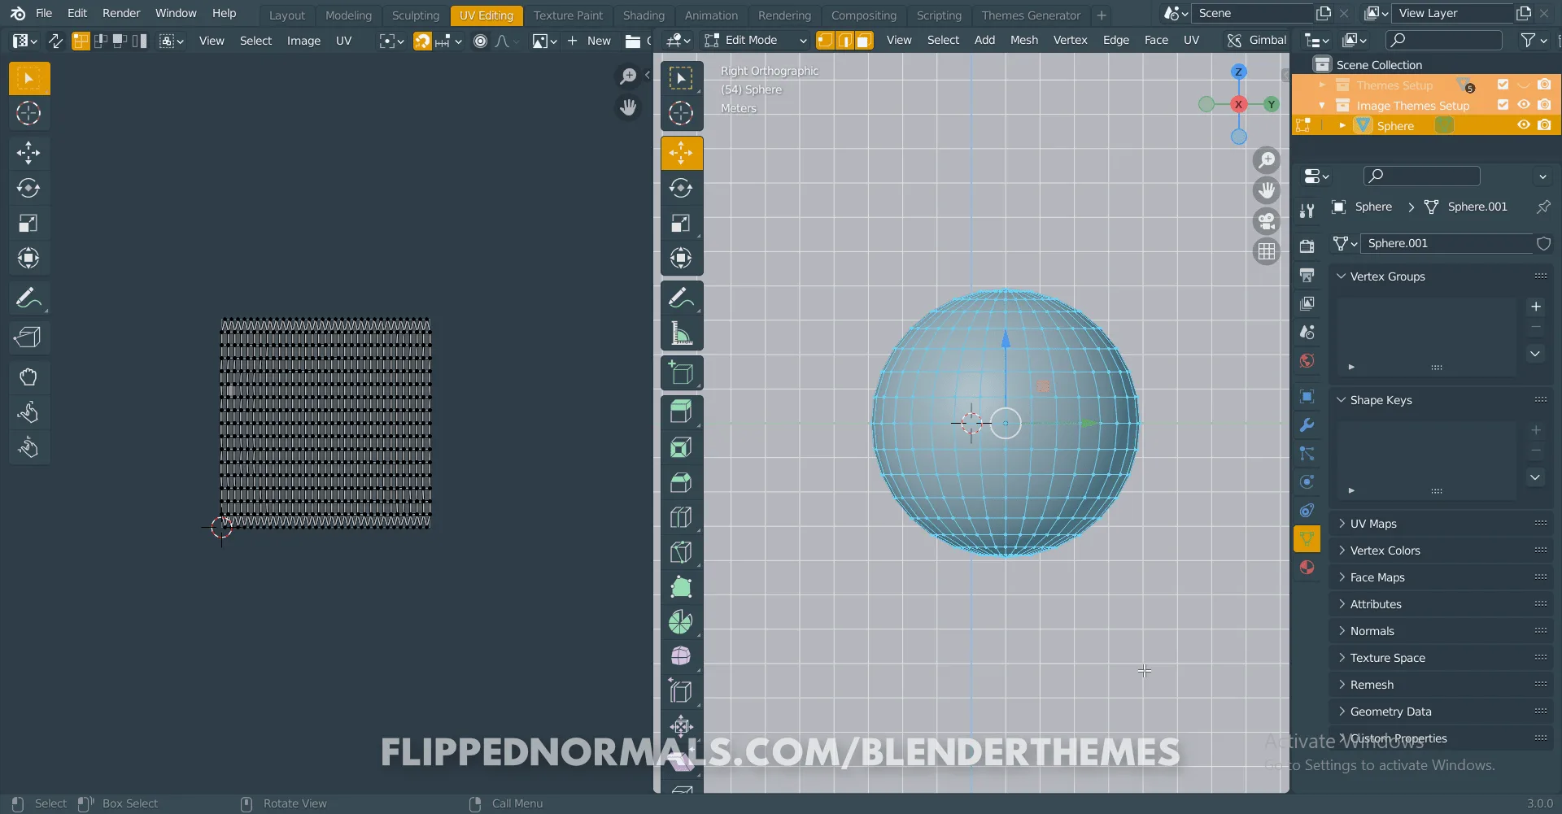Toggle fake user shield for Sphere.001
Viewport: 1562px width, 814px height.
pos(1543,243)
